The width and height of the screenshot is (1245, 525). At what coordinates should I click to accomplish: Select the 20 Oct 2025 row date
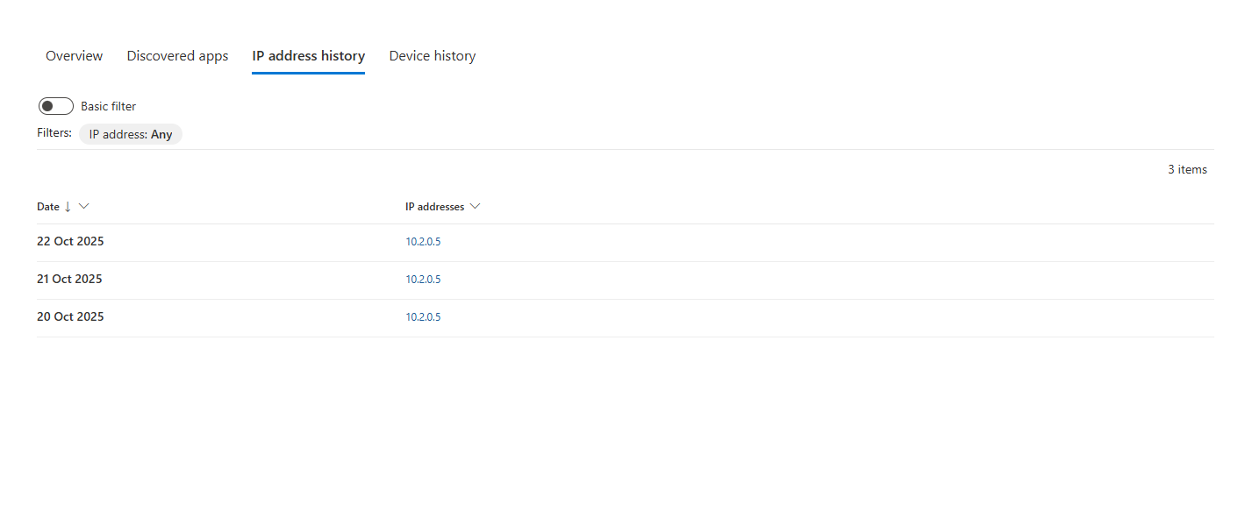[70, 316]
